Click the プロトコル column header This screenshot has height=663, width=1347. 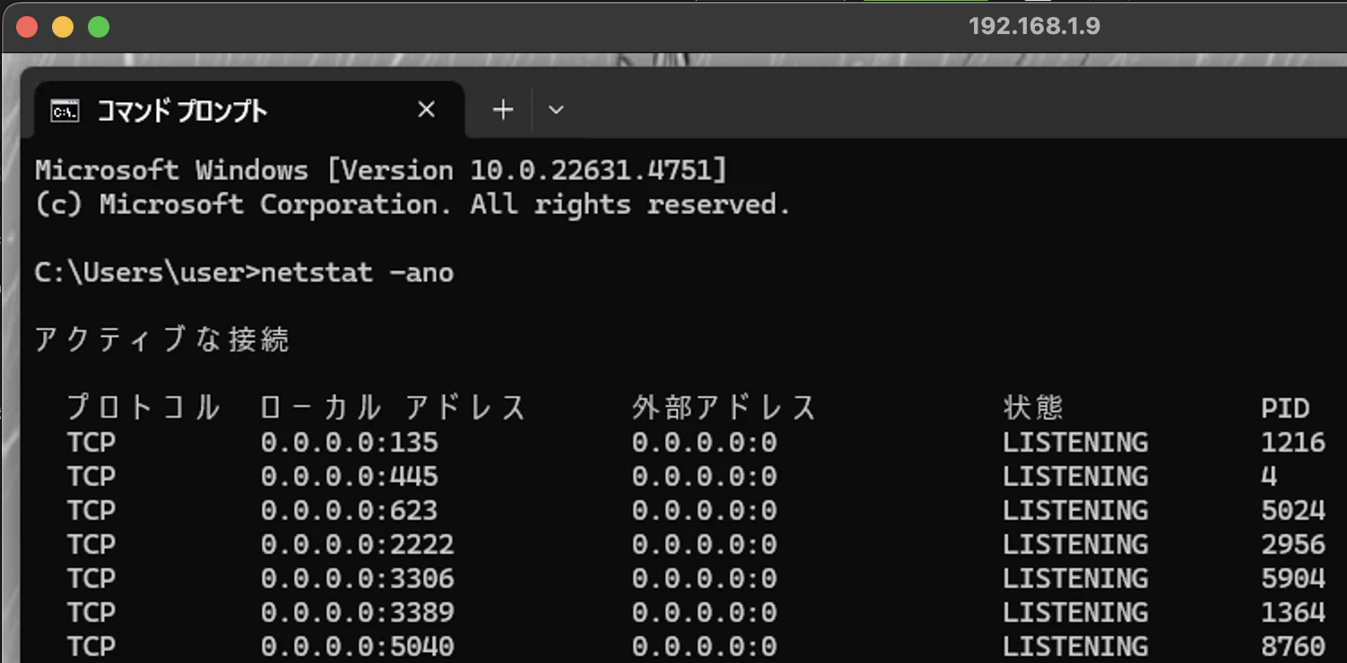tap(143, 409)
